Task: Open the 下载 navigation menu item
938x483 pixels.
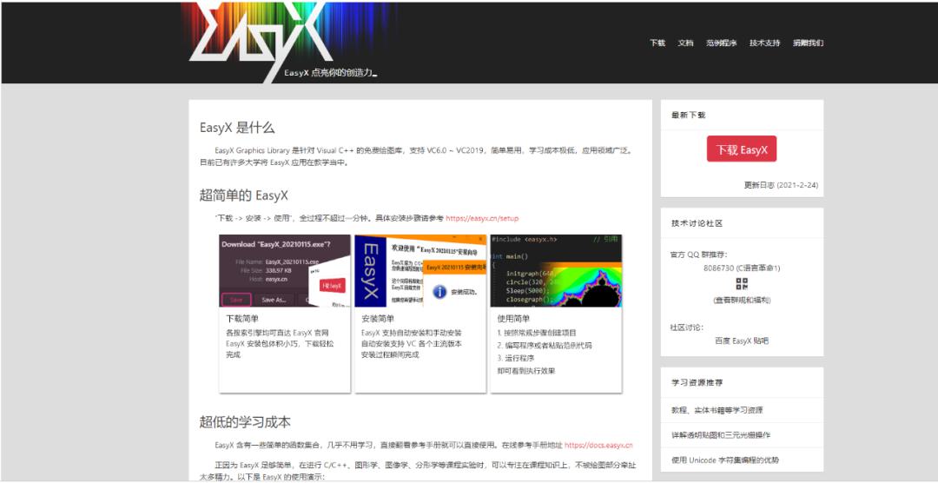Action: [657, 43]
